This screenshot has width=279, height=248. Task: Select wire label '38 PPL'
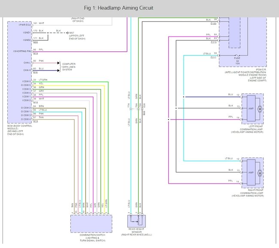(x=38, y=95)
